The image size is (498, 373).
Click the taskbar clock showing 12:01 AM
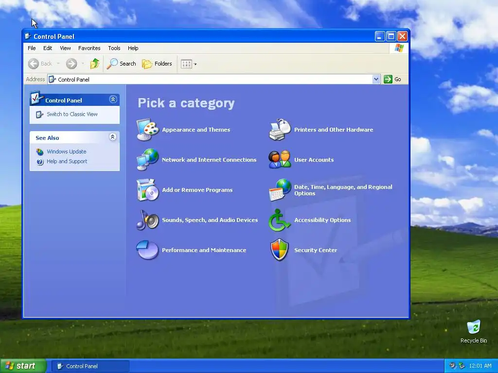pos(480,366)
